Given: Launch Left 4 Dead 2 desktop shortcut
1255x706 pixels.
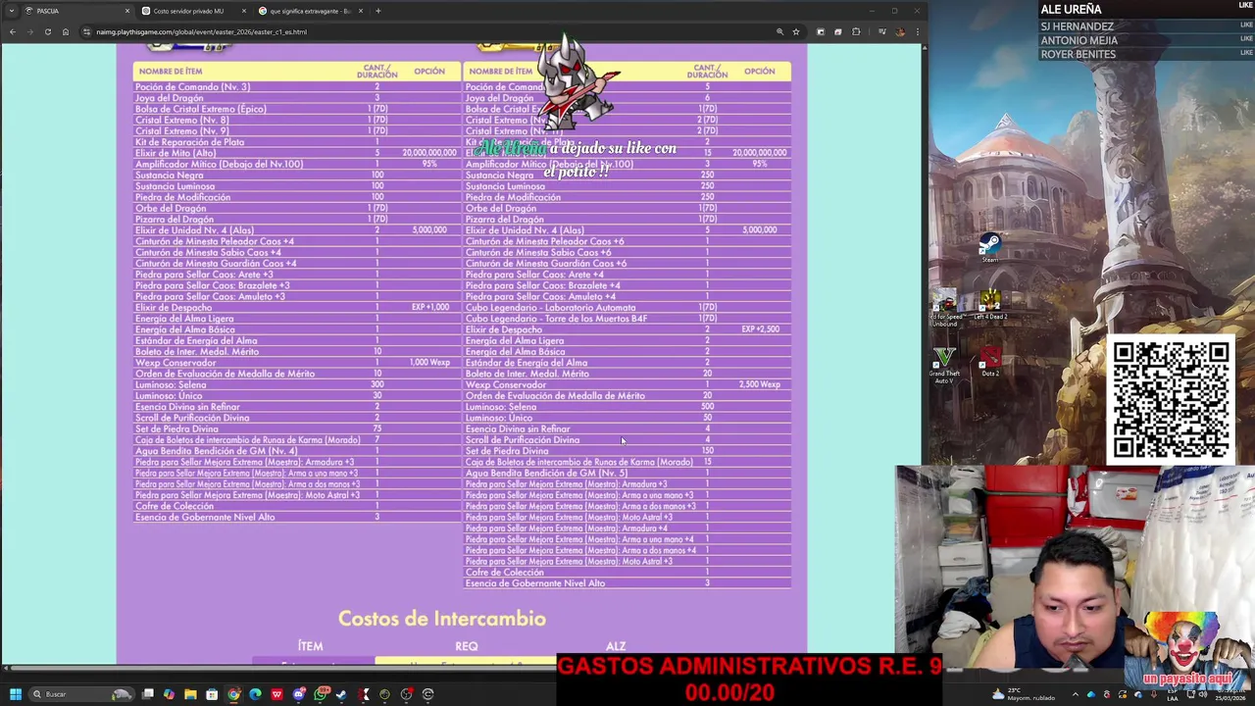Looking at the screenshot, I should (989, 304).
